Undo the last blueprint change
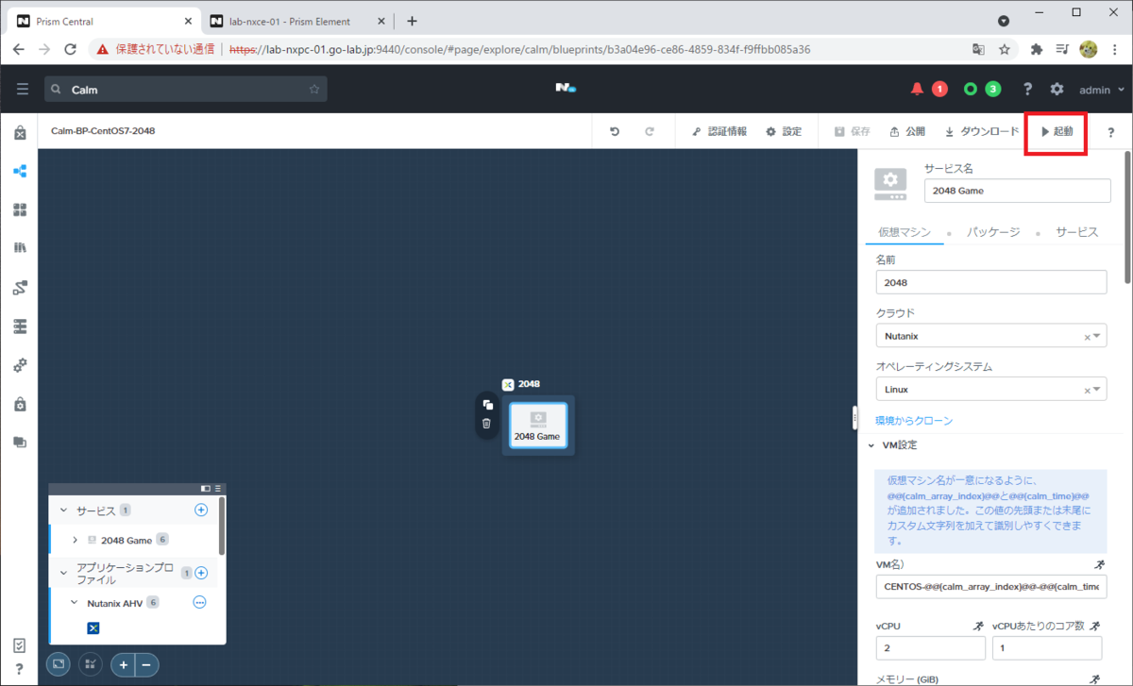1133x686 pixels. pos(615,132)
